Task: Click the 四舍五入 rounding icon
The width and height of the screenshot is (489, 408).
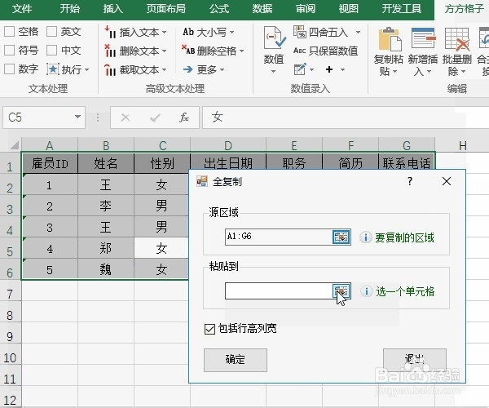Action: (x=299, y=32)
